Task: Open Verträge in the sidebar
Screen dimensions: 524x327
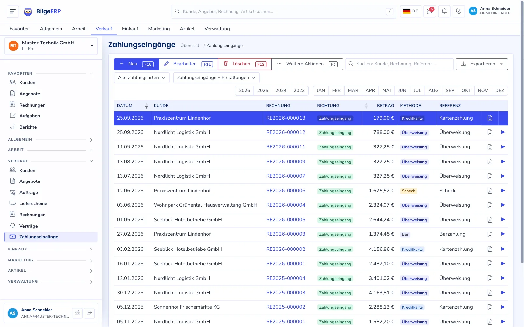Action: coord(28,226)
